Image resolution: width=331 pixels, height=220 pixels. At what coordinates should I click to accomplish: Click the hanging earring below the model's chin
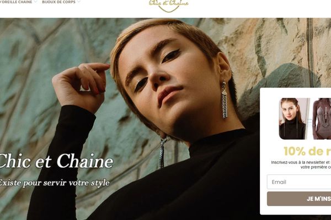coord(163,153)
